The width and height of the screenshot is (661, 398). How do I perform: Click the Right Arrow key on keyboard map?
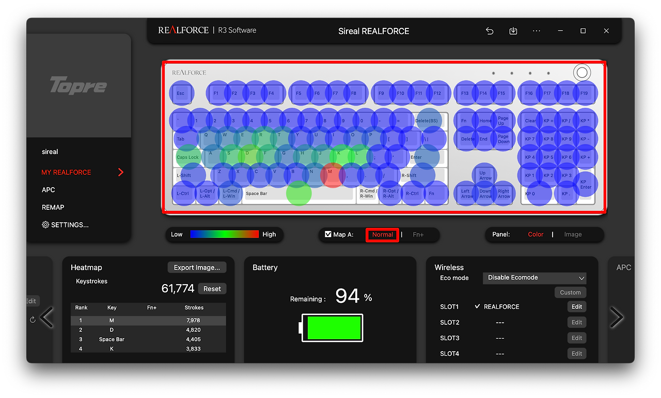pyautogui.click(x=503, y=194)
